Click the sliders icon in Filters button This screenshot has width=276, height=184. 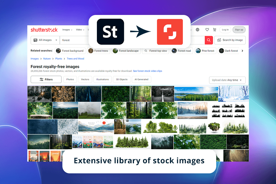(x=41, y=79)
